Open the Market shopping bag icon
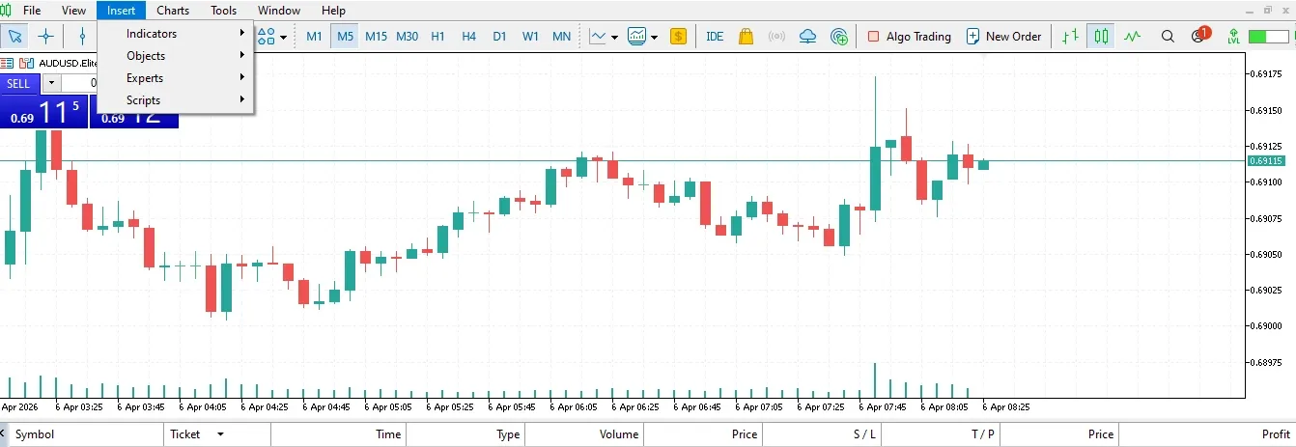This screenshot has height=447, width=1296. point(746,37)
